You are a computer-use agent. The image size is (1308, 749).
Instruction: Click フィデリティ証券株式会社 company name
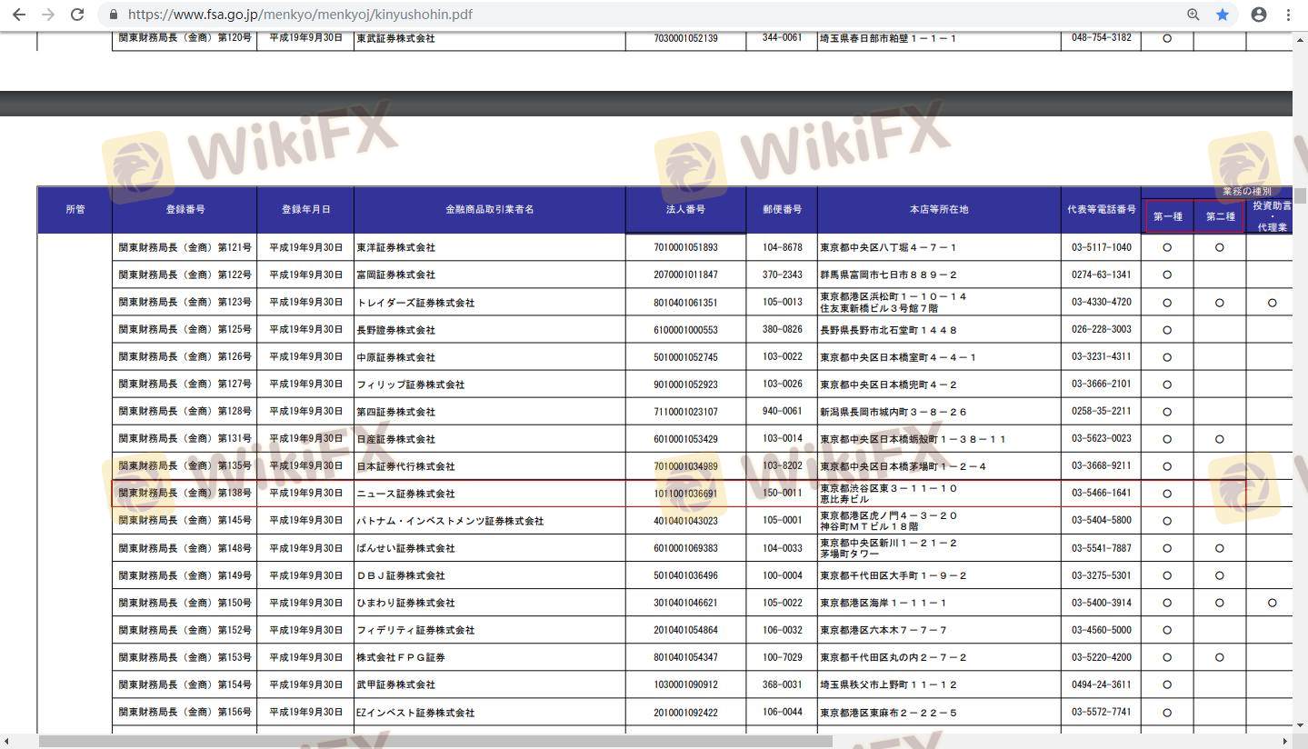(415, 630)
